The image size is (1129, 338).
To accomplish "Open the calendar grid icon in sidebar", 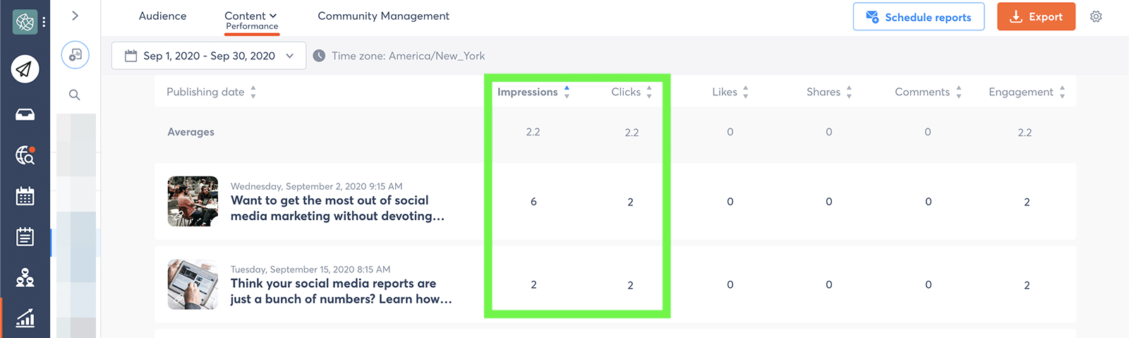I will (x=25, y=196).
